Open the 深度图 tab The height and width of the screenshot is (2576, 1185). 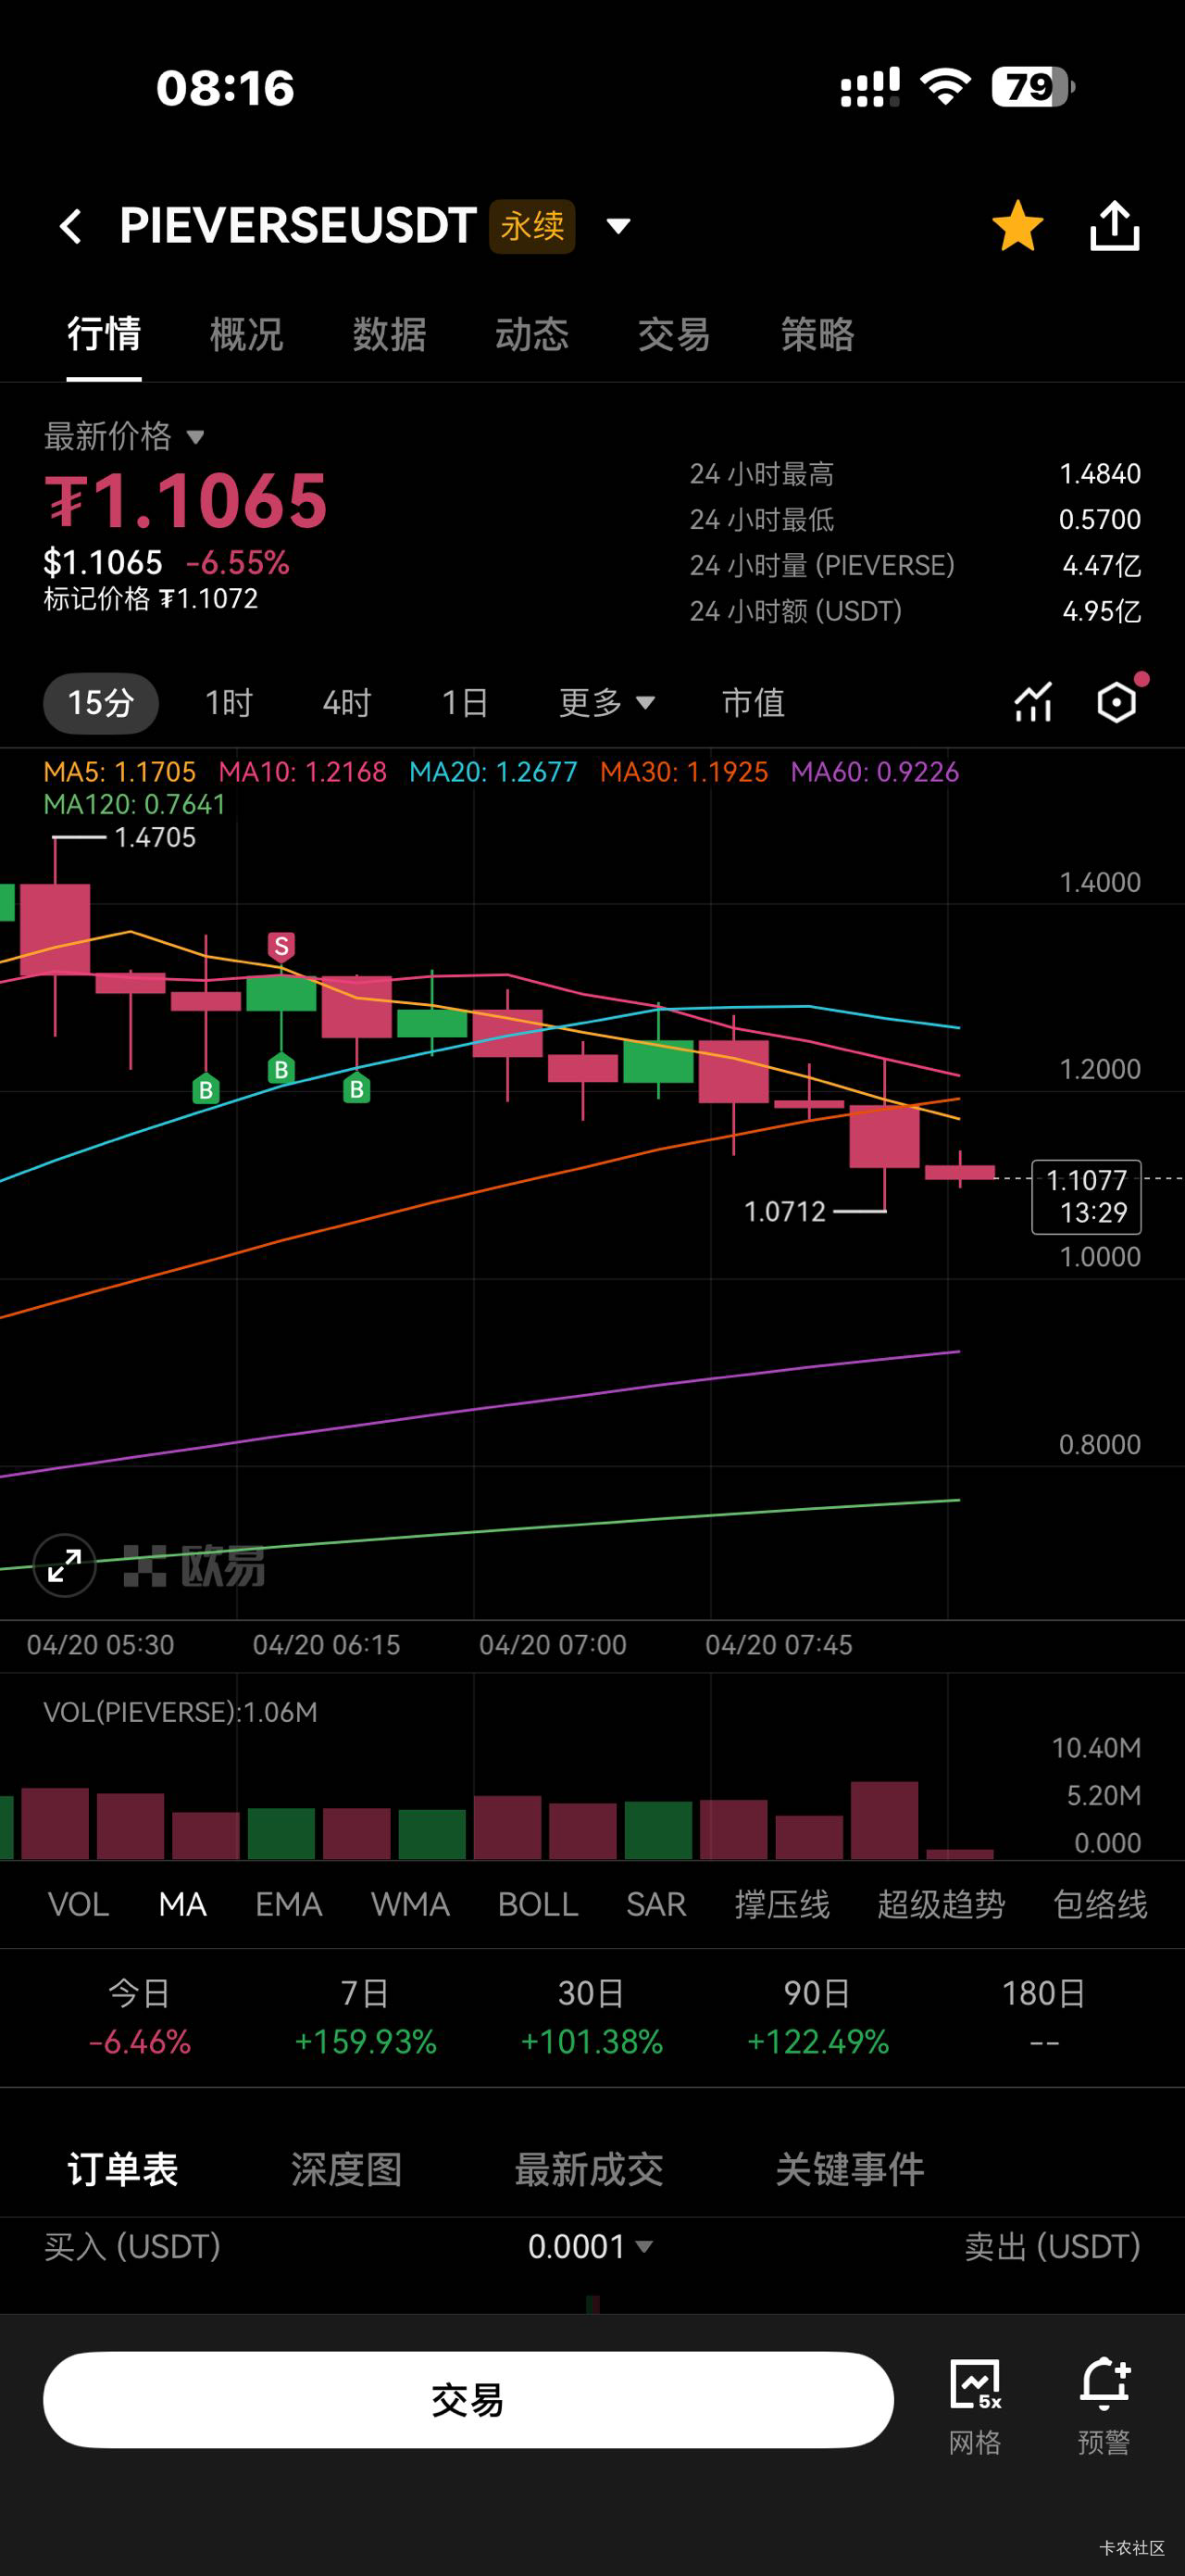345,2170
